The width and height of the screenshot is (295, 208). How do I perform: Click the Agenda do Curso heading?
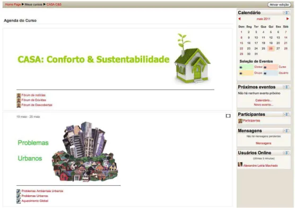coord(20,21)
